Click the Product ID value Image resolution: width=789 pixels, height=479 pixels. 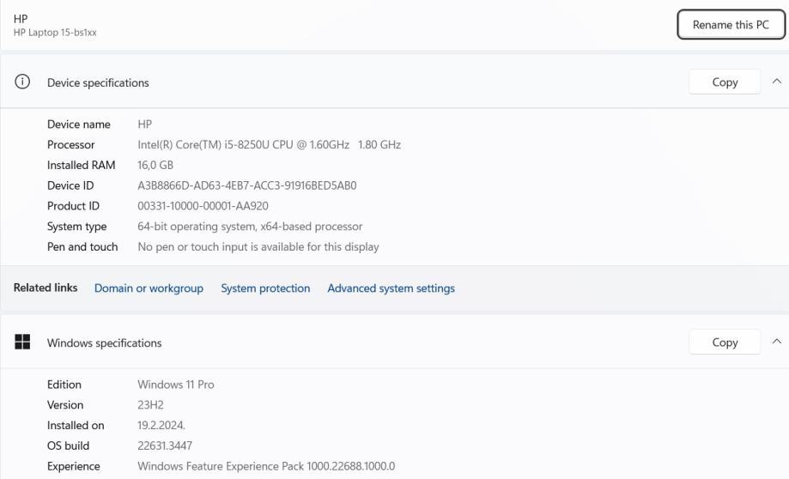(204, 206)
